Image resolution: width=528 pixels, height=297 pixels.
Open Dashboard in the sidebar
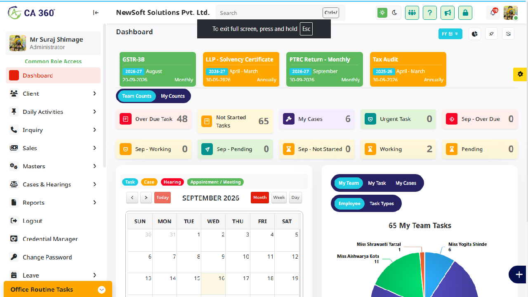coord(53,75)
